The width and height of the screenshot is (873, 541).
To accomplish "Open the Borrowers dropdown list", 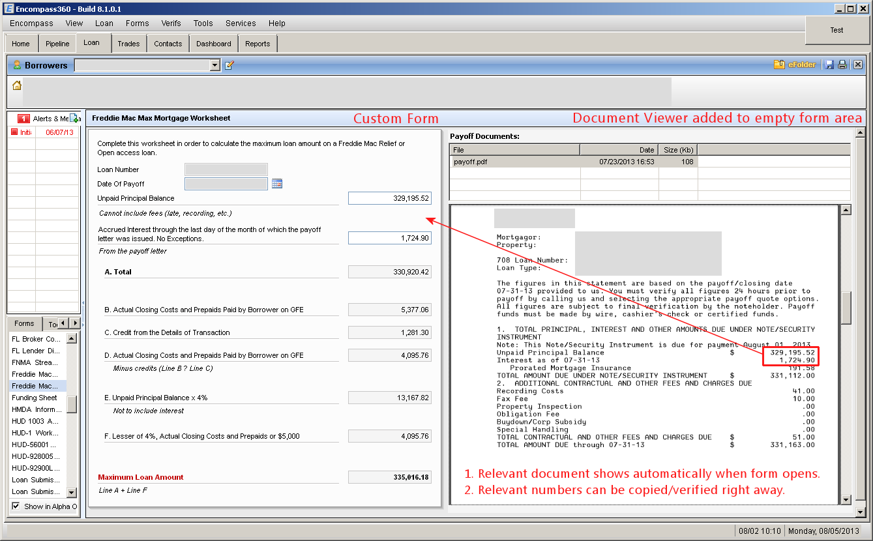I will (215, 65).
